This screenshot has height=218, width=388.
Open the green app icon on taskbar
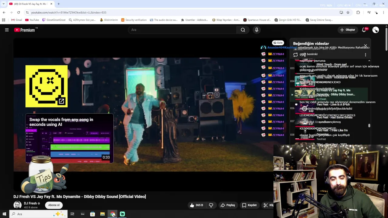point(122,214)
